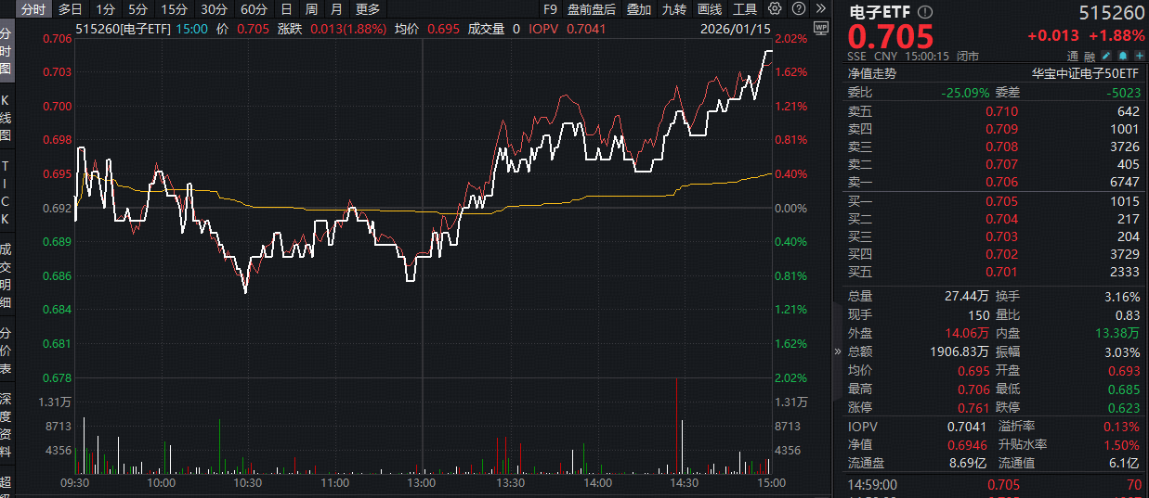
Task: Click the double-arrow icon in top toolbar
Action: (819, 9)
